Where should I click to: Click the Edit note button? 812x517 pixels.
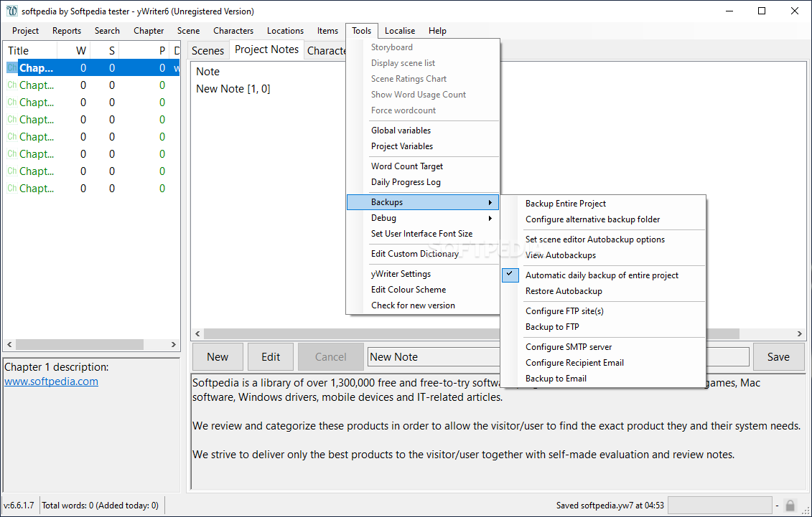click(271, 356)
